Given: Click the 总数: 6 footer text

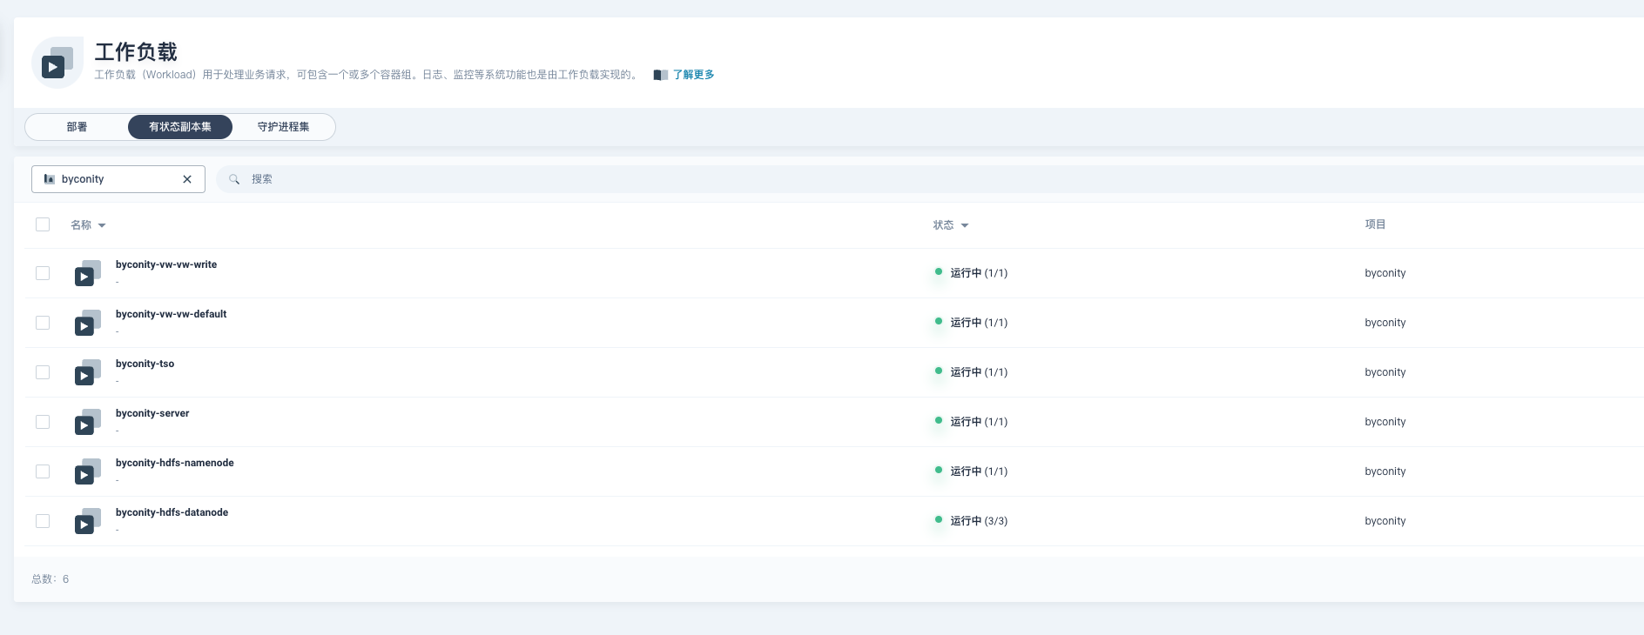Looking at the screenshot, I should [51, 579].
